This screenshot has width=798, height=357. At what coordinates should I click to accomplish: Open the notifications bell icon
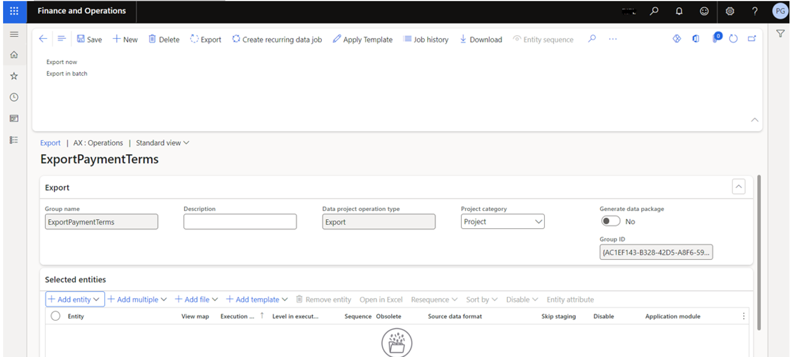(x=679, y=11)
